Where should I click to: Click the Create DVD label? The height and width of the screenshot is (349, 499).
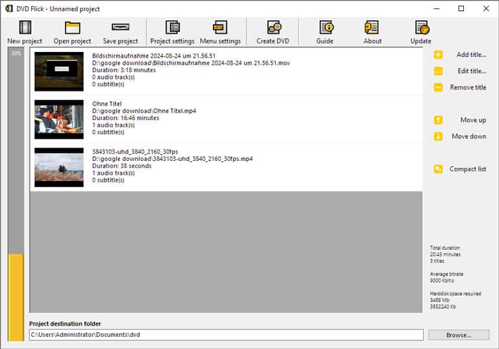[273, 41]
